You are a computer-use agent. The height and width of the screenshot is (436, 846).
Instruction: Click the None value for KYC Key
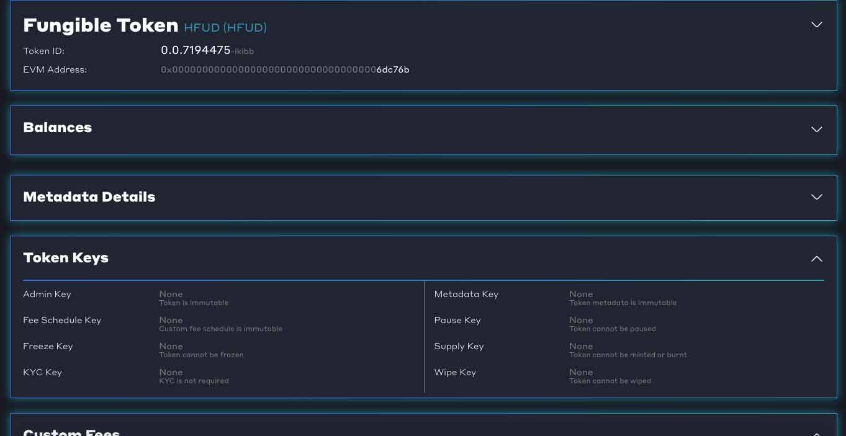click(x=171, y=372)
